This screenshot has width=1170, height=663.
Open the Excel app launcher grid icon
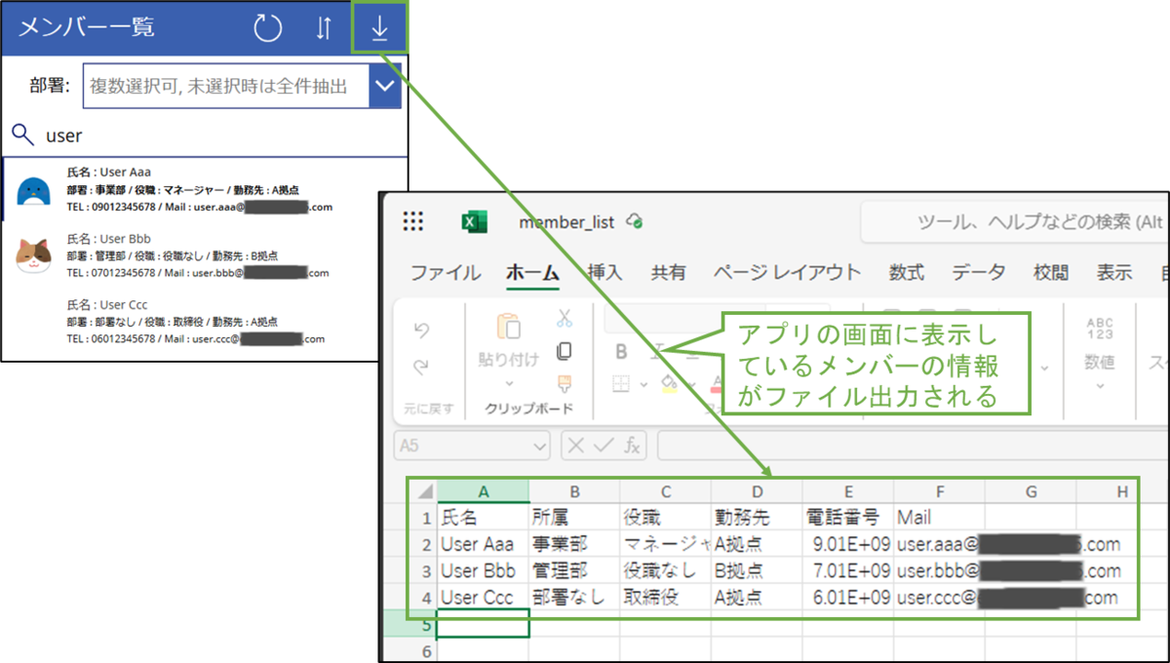click(413, 221)
